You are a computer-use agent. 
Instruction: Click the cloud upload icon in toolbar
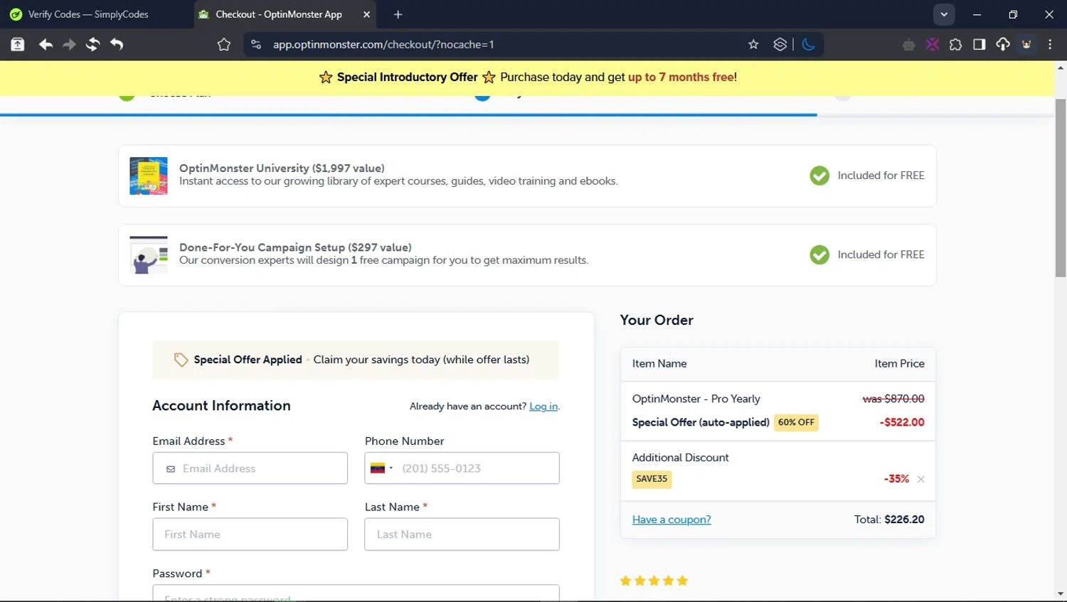pos(1003,45)
